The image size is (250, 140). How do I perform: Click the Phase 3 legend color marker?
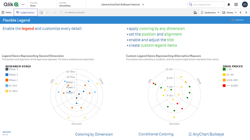pos(7,69)
